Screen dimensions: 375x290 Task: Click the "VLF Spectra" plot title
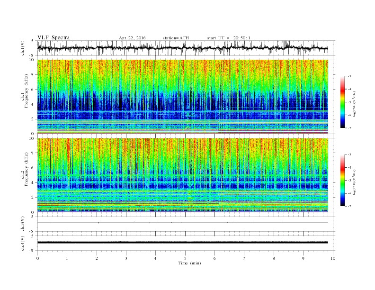tap(54, 37)
